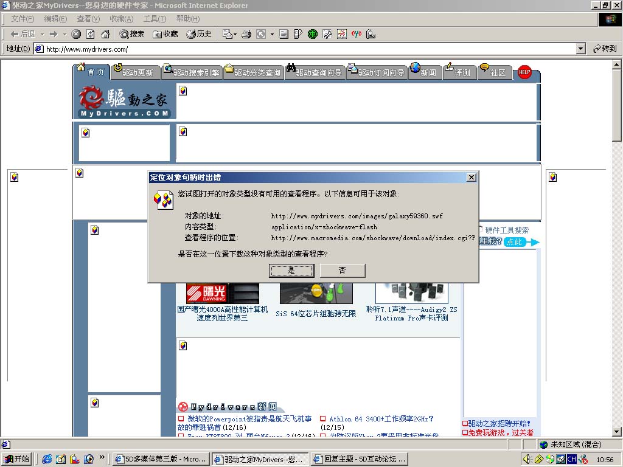Screen dimensions: 623x467
Task: Click the volume speaker tray icon
Action: tap(527, 459)
